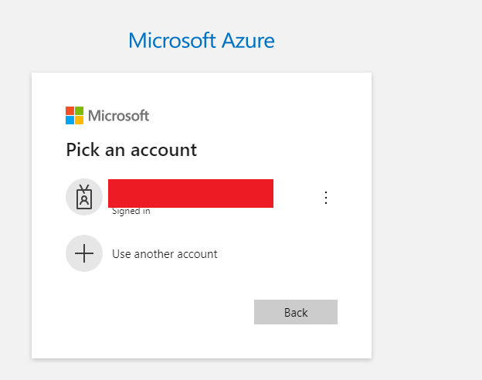This screenshot has width=482, height=380.
Task: Click the blue square of the Microsoft logo
Action: pos(70,120)
